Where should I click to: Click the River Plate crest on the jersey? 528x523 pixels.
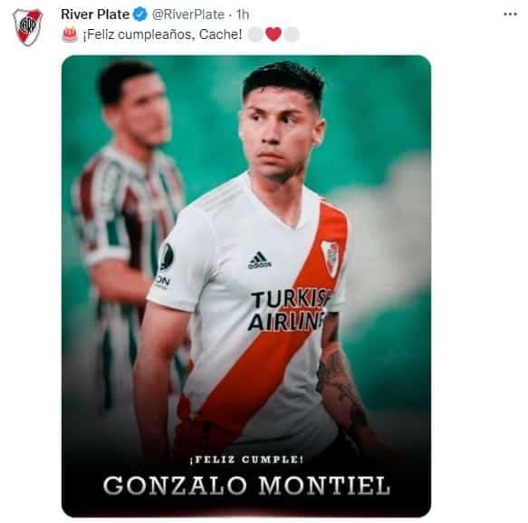point(331,258)
